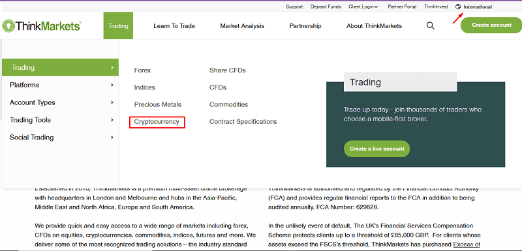Screen dimensions: 522x251
Task: Expand the Client Login dropdown
Action: (x=363, y=7)
